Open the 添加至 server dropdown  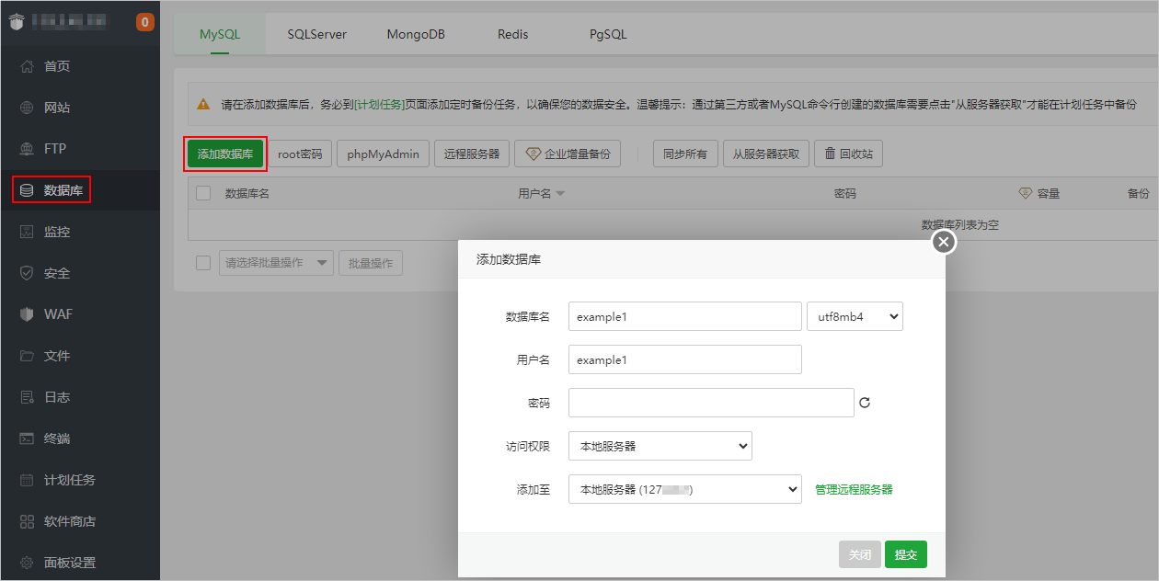[684, 489]
